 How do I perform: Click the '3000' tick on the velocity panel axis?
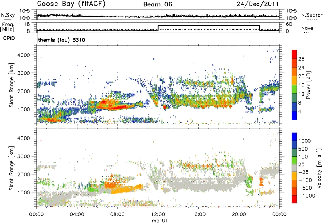click(x=24, y=156)
